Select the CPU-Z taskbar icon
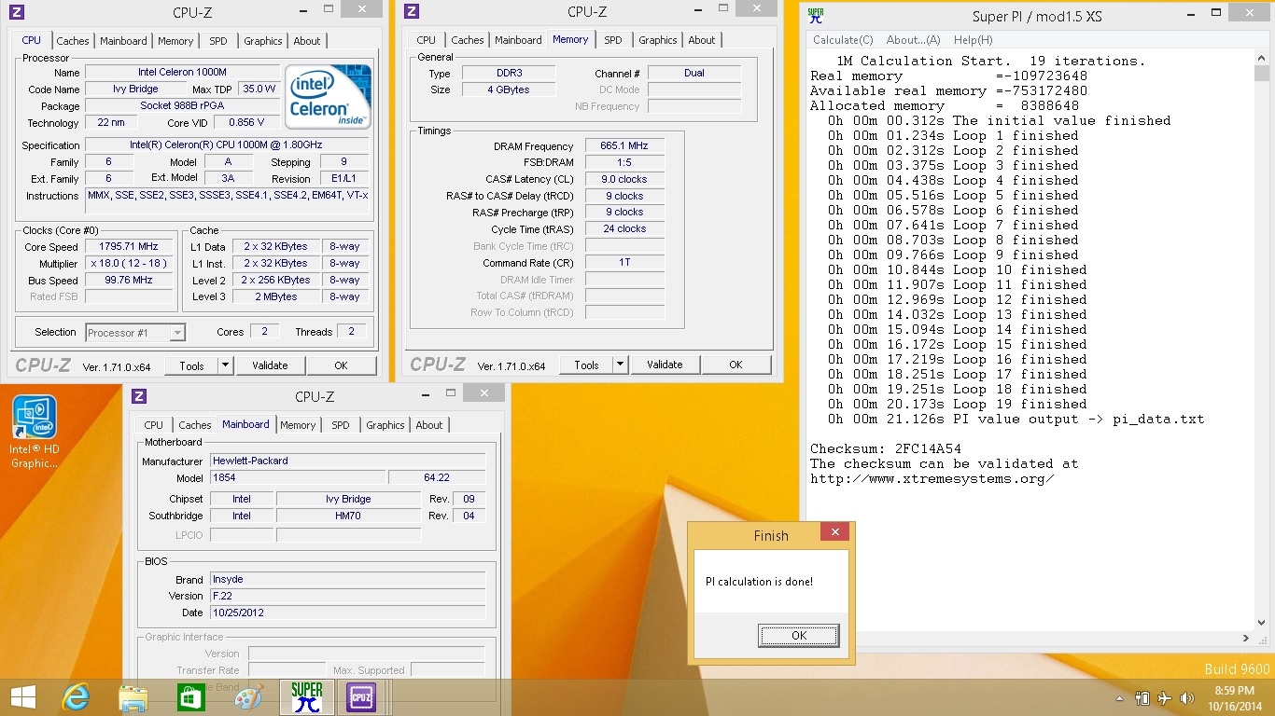The width and height of the screenshot is (1275, 716). pyautogui.click(x=361, y=697)
